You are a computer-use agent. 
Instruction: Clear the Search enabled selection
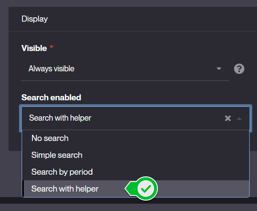[228, 118]
